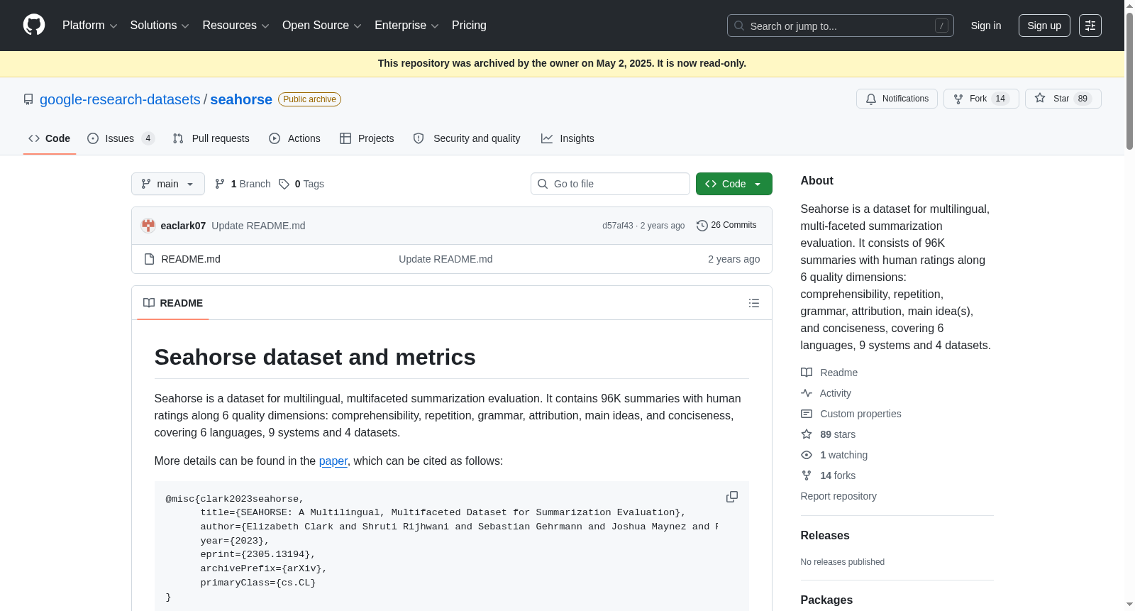Viewport: 1135px width, 611px height.
Task: Click the tag icon beside Tags
Action: pyautogui.click(x=284, y=184)
